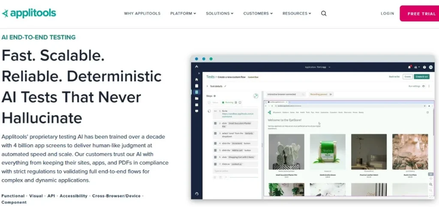Click the support icon at sidebar bottom
The image size is (439, 207).
coord(196,194)
